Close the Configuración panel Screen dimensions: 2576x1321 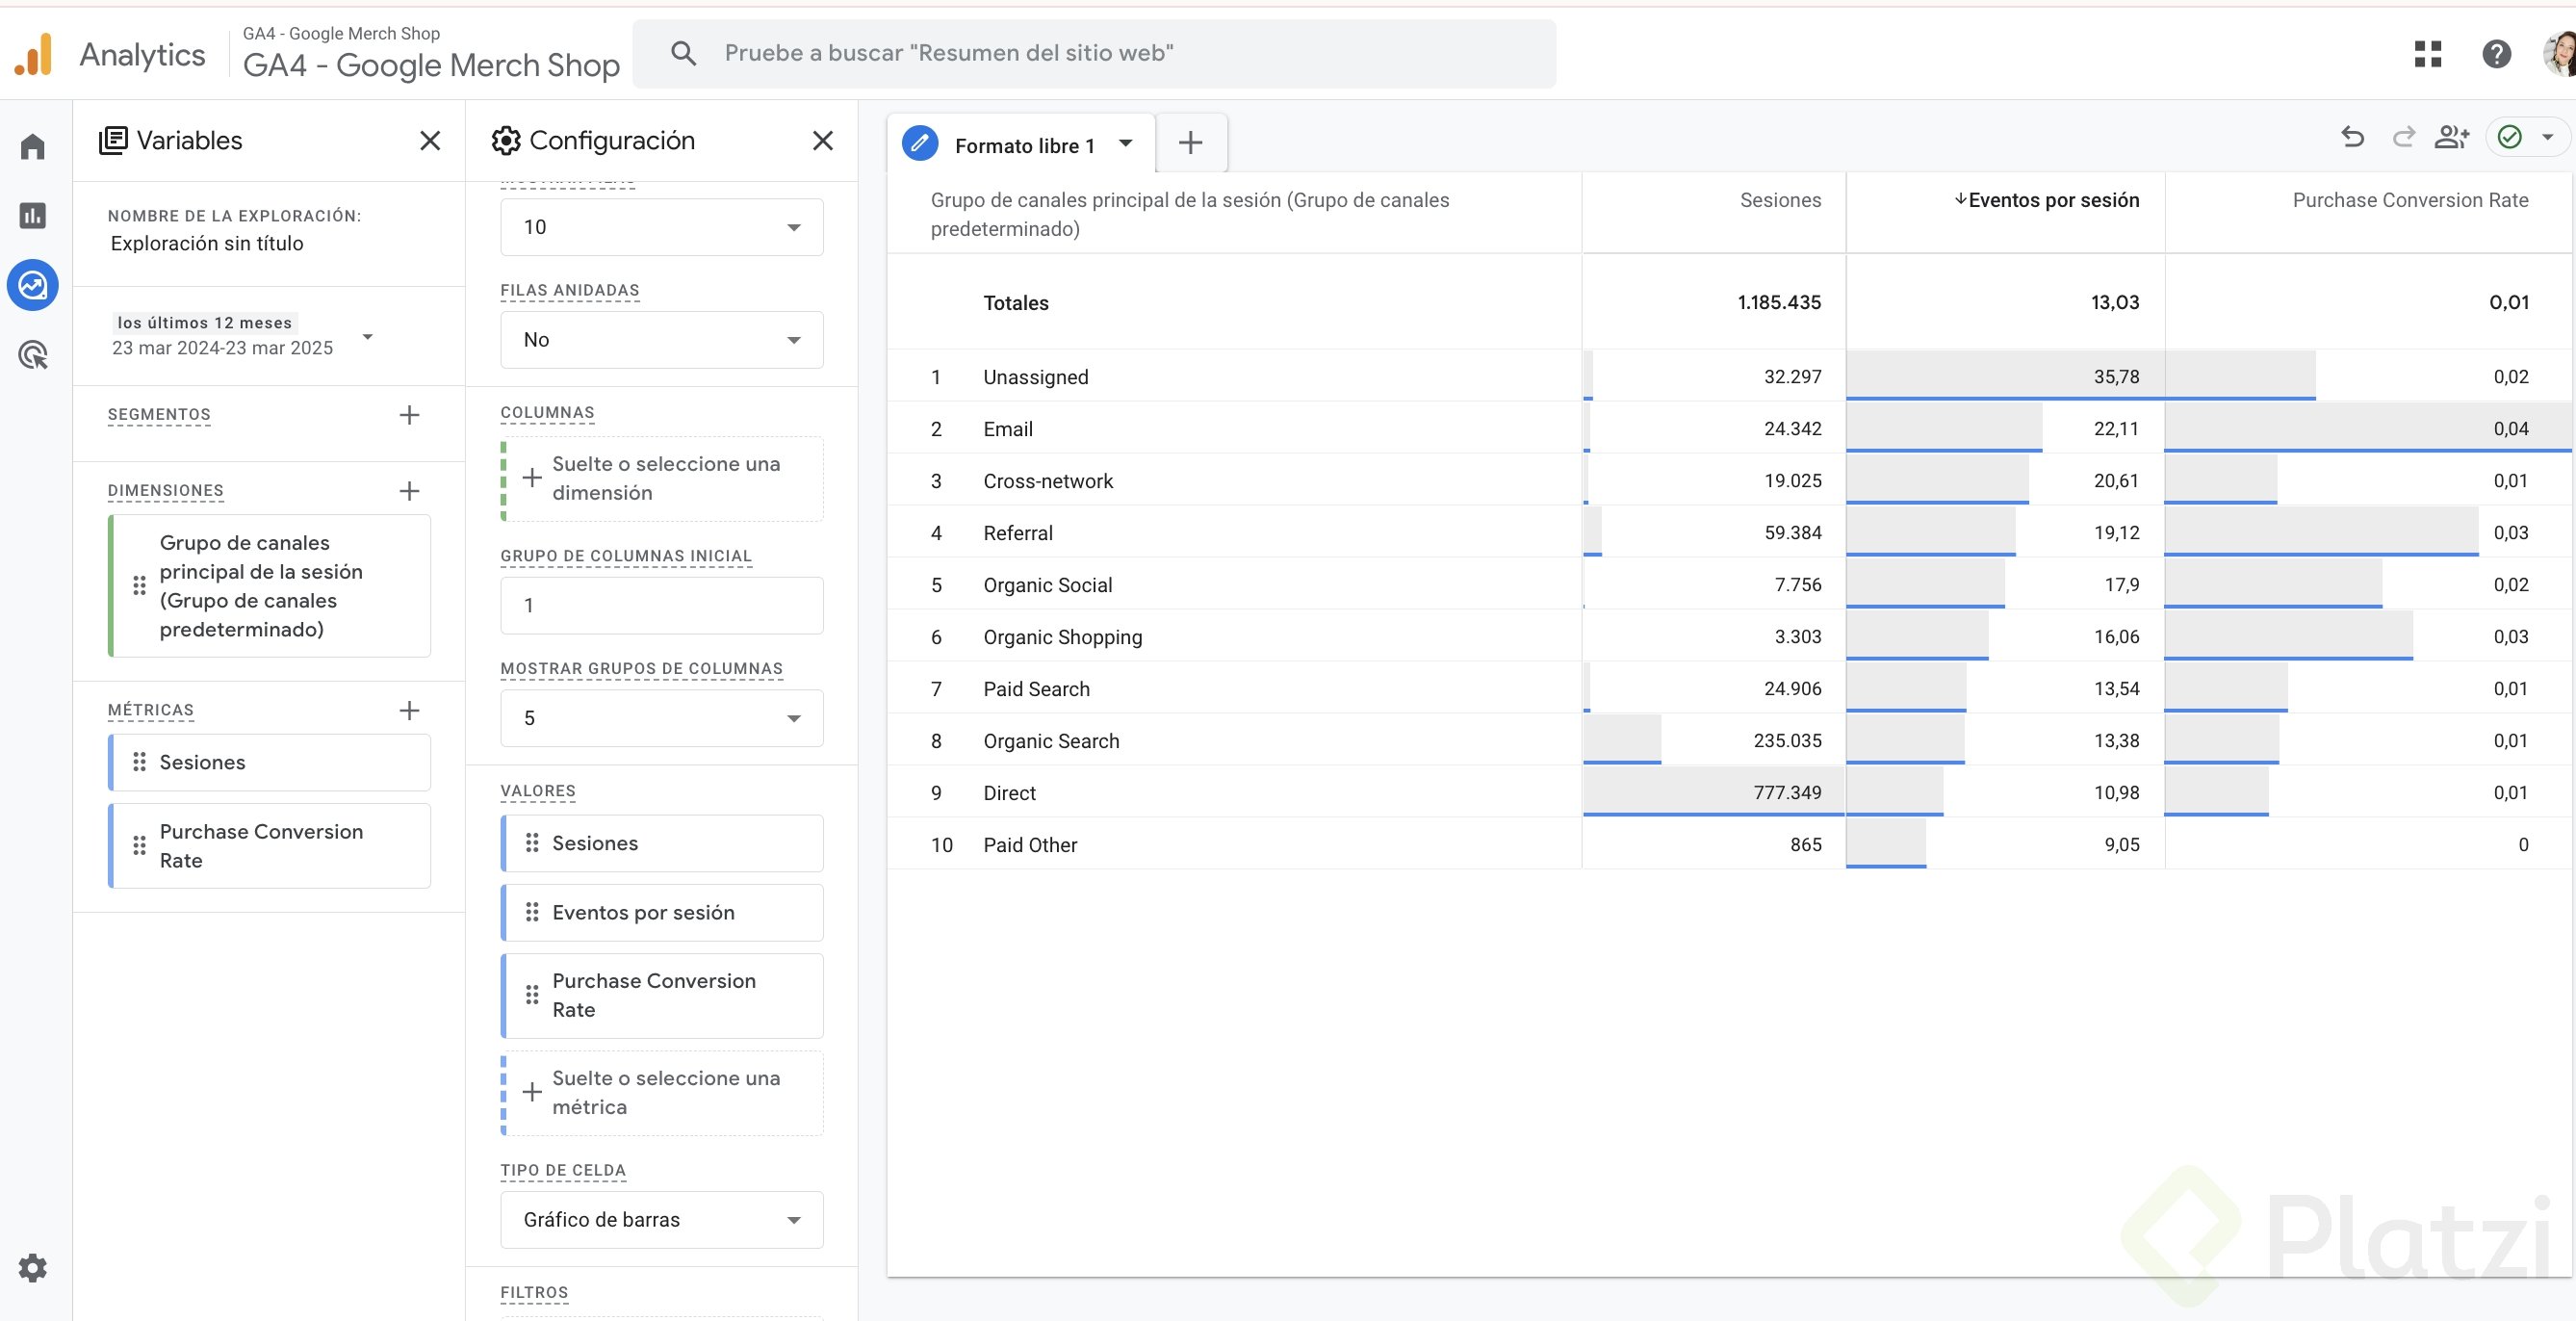coord(823,141)
